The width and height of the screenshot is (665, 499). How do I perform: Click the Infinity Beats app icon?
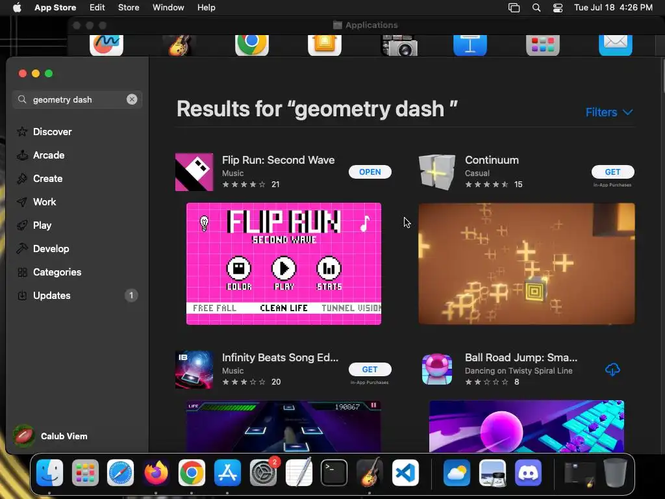tap(194, 369)
